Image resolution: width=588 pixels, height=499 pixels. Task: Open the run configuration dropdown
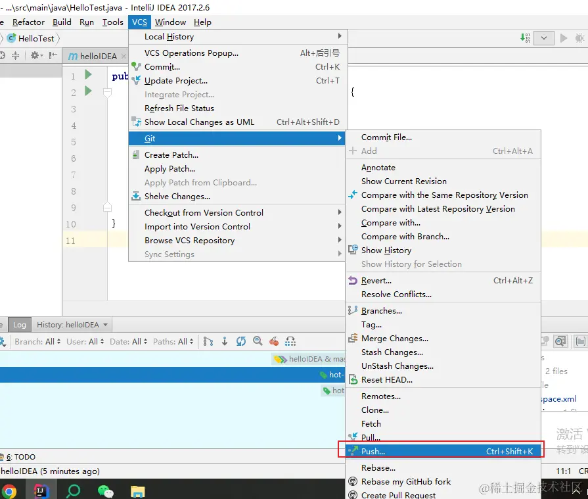544,38
